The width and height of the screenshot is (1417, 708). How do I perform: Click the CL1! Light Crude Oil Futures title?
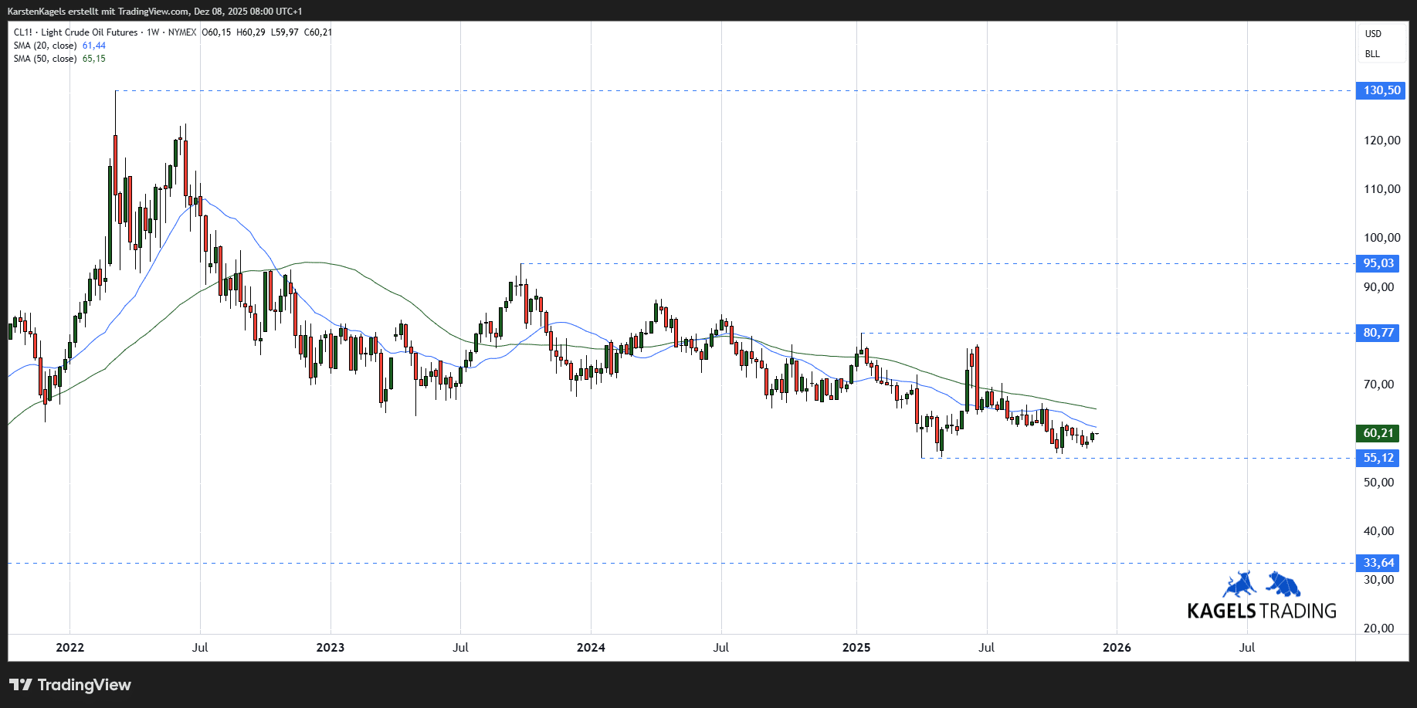tap(76, 32)
